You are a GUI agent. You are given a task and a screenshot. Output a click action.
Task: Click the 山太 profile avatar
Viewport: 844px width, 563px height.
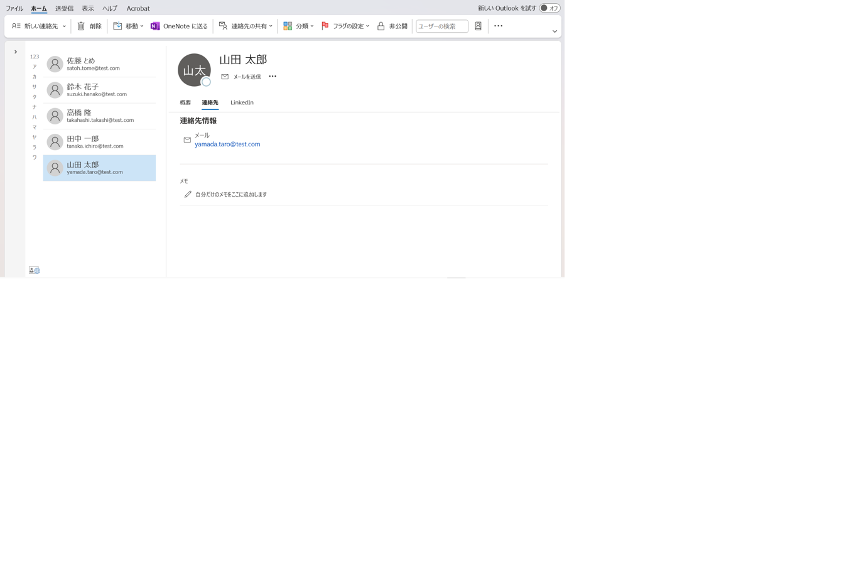point(194,70)
